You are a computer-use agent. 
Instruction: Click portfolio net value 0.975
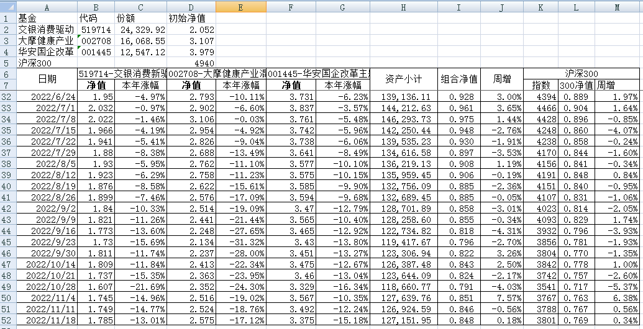[459, 119]
